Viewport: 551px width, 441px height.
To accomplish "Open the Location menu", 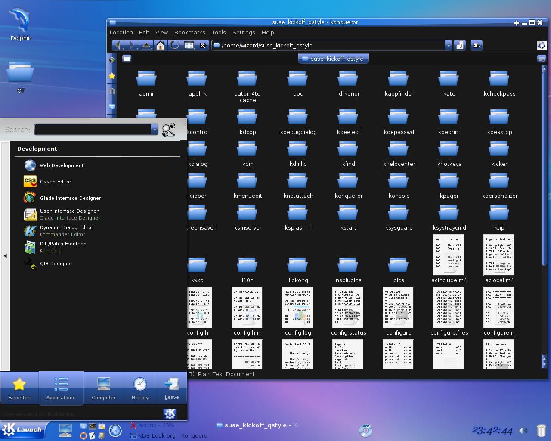I will tap(121, 32).
